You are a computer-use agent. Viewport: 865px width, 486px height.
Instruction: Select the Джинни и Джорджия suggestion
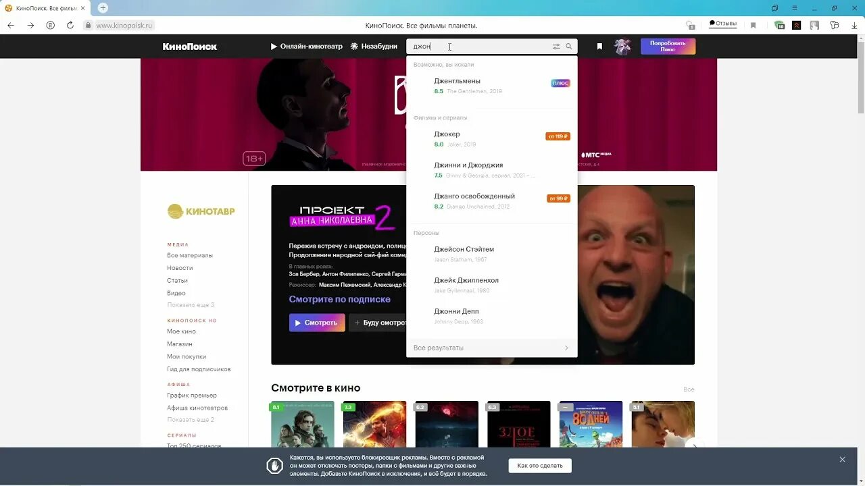click(492, 170)
